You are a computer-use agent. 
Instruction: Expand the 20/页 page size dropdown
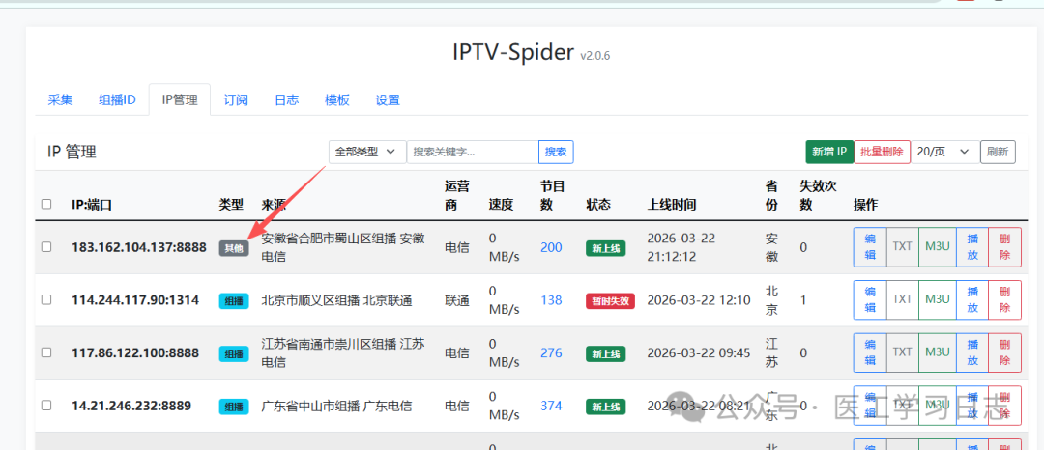click(943, 152)
